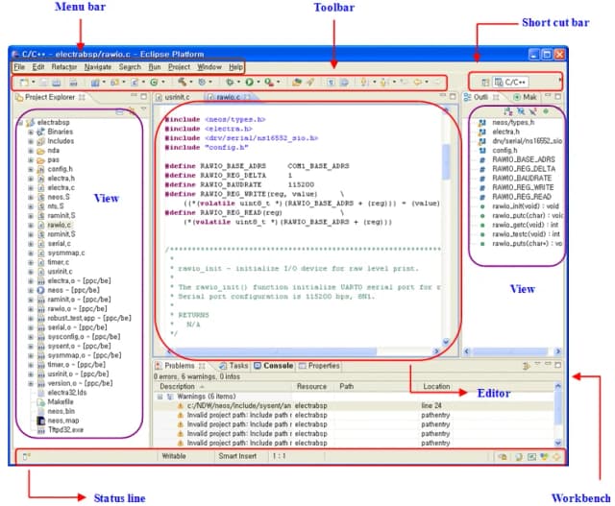This screenshot has height=506, width=615.
Task: Open the File menu
Action: pyautogui.click(x=19, y=67)
